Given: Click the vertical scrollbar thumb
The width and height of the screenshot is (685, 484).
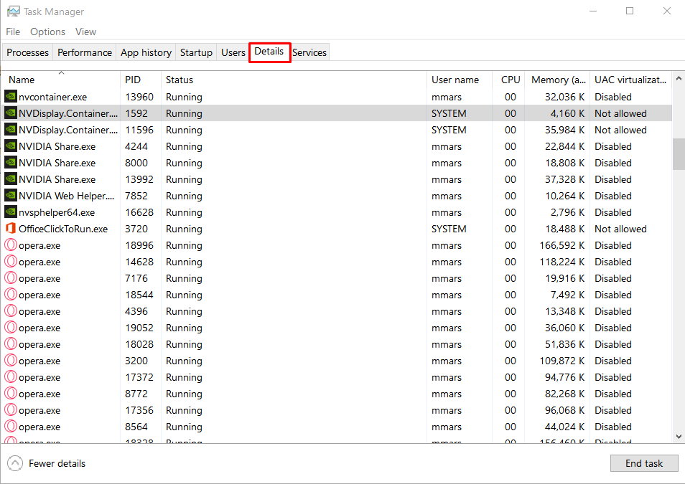Looking at the screenshot, I should pyautogui.click(x=679, y=154).
